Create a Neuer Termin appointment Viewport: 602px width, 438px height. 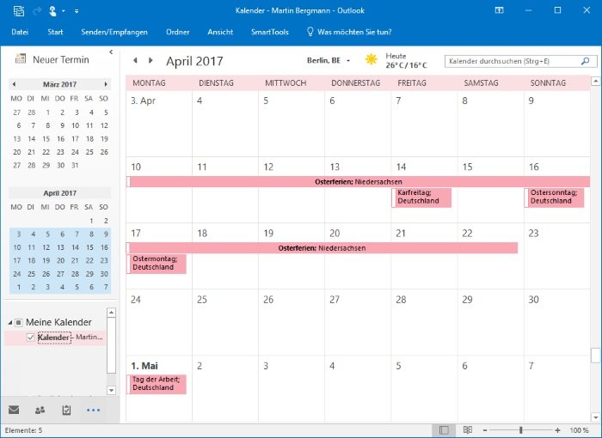point(61,59)
